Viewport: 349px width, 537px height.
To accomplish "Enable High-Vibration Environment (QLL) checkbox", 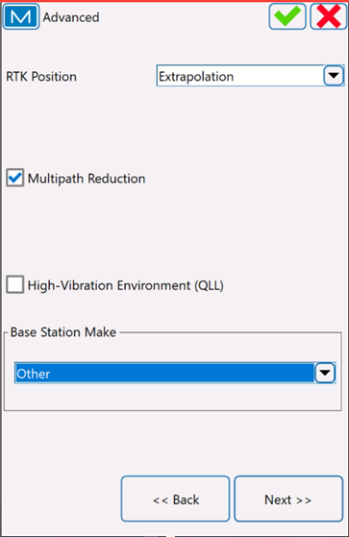I will pyautogui.click(x=15, y=284).
